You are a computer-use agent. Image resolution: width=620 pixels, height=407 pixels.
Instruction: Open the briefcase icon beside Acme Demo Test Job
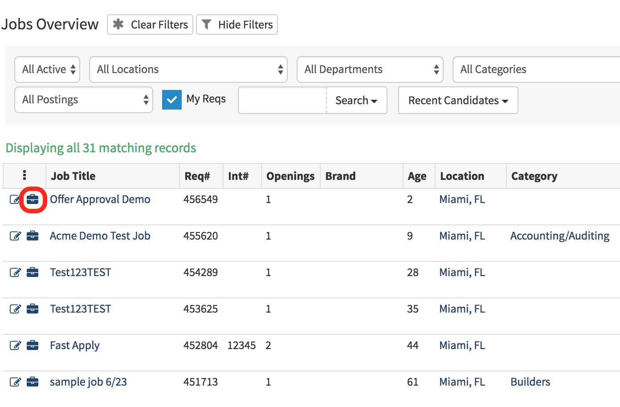(33, 236)
